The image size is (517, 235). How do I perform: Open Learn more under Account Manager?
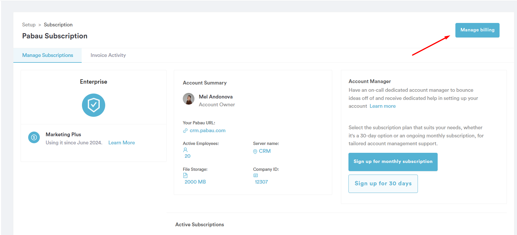pos(382,106)
